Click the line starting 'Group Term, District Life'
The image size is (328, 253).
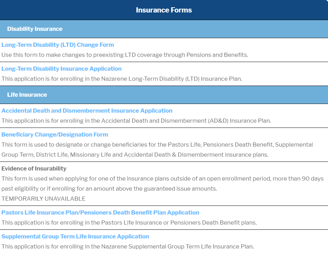pos(135,155)
